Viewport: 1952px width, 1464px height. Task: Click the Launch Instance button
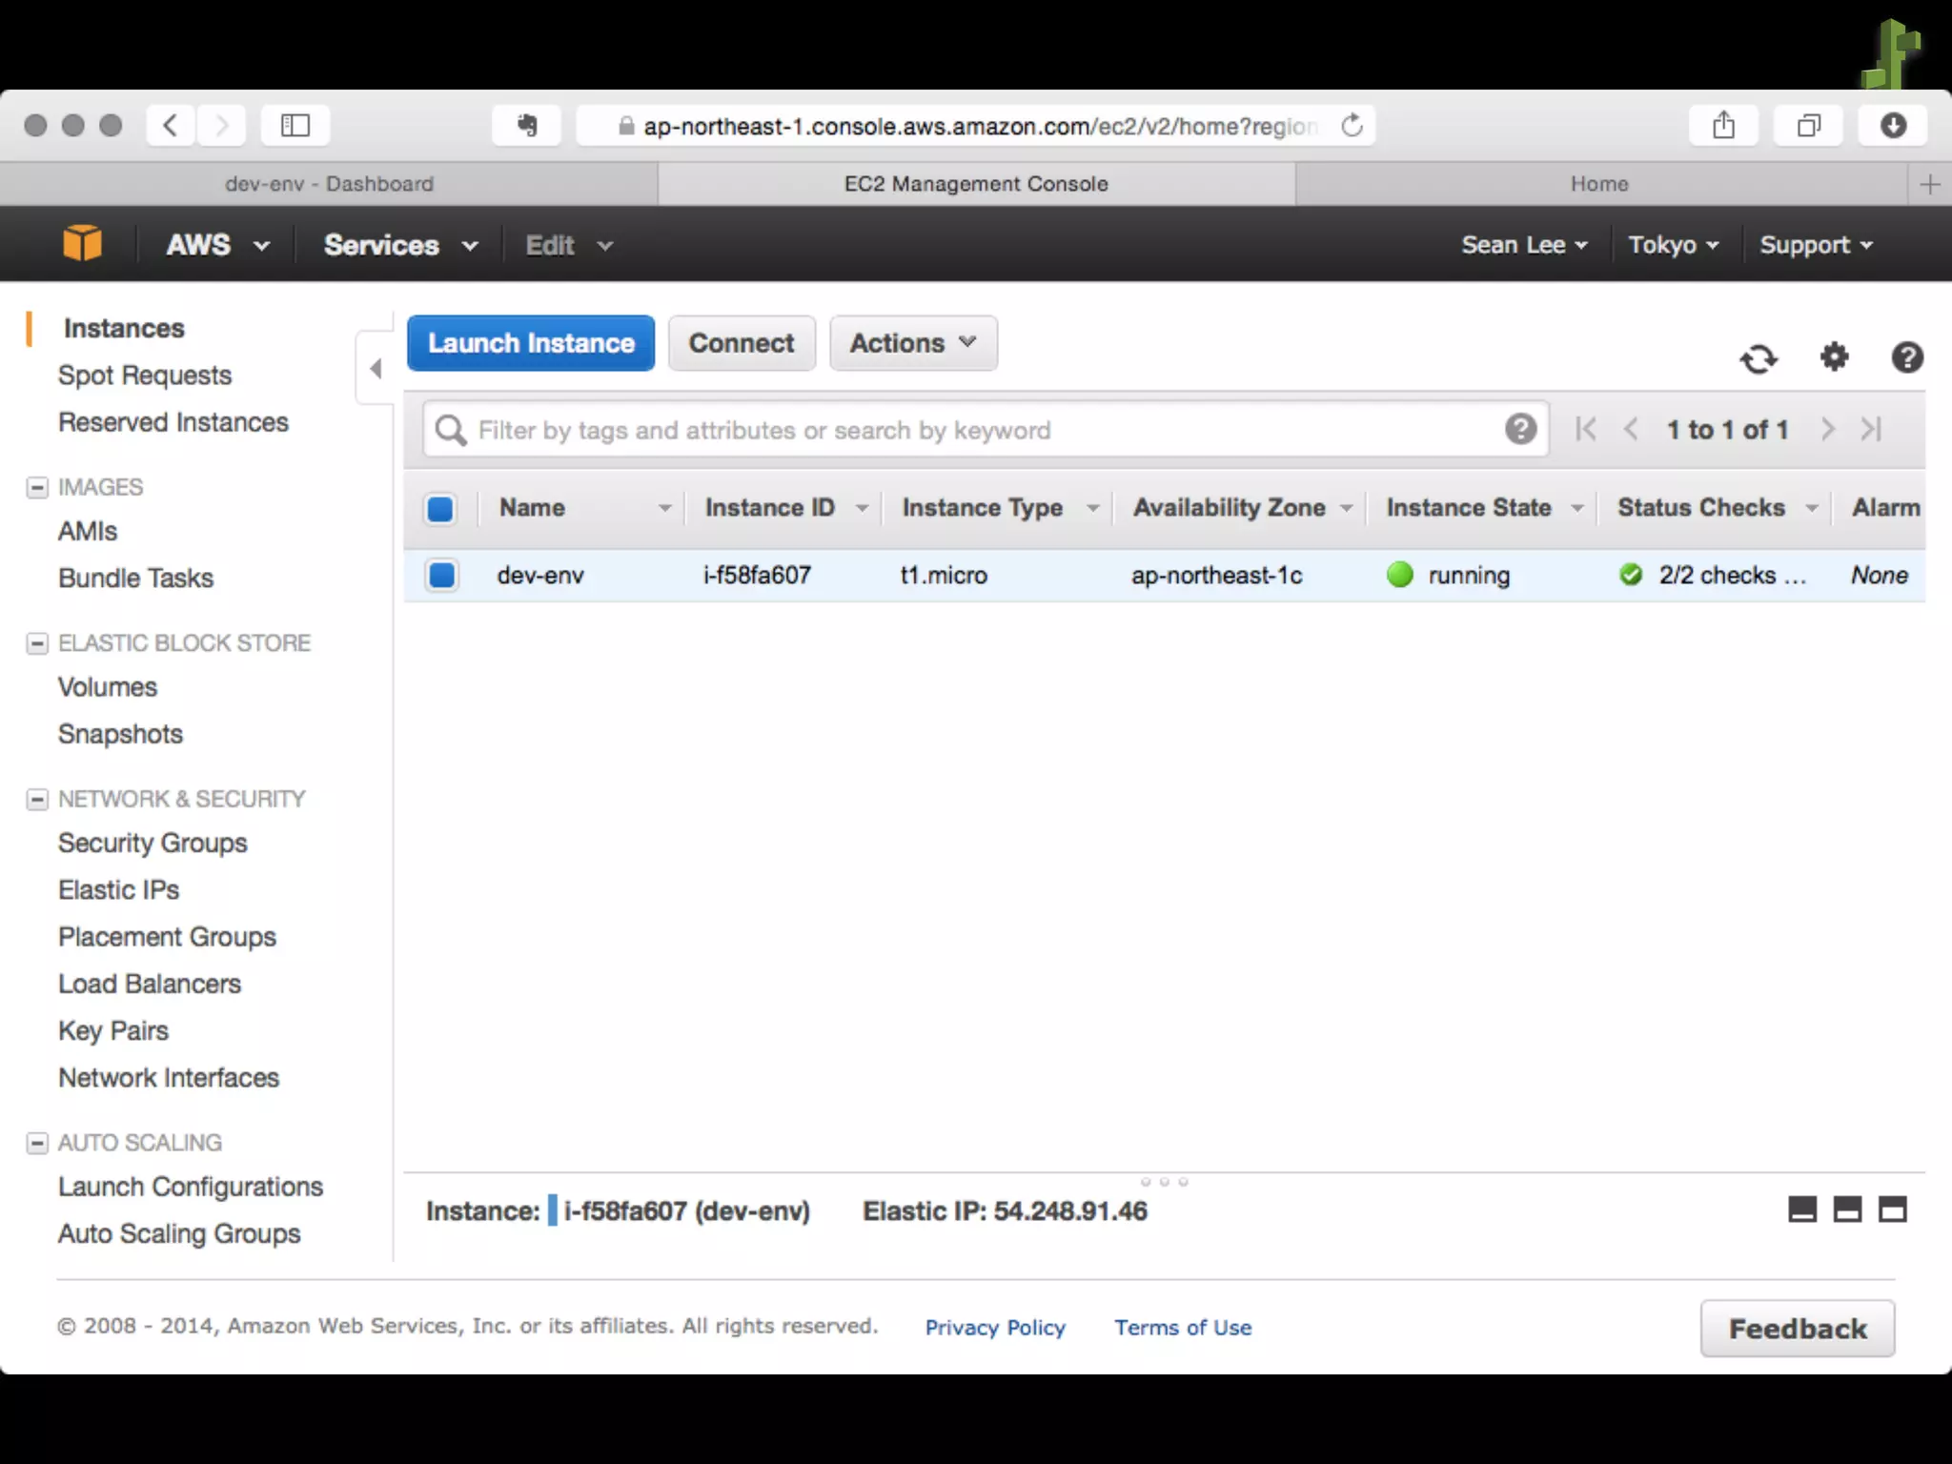[x=531, y=343]
